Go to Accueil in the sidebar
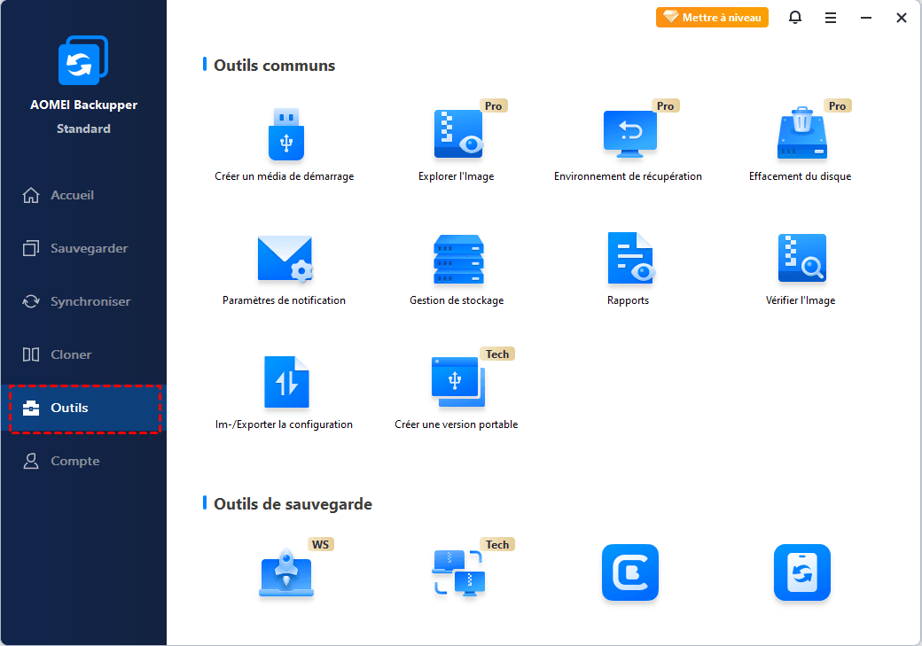Screen dimensions: 922x646 click(x=83, y=195)
